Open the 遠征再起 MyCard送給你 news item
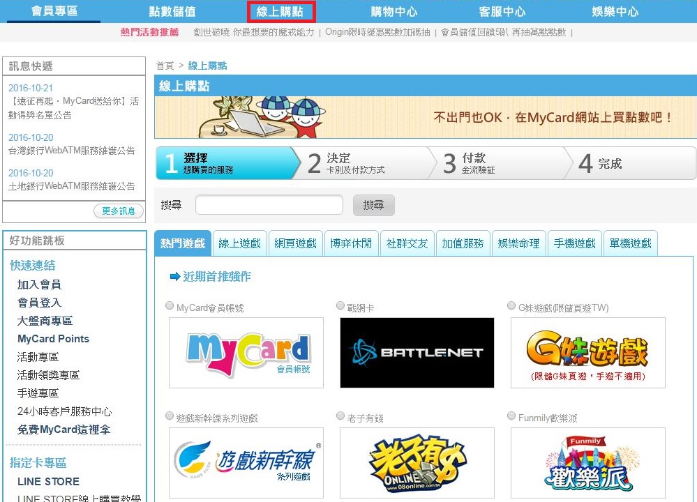 tap(74, 108)
